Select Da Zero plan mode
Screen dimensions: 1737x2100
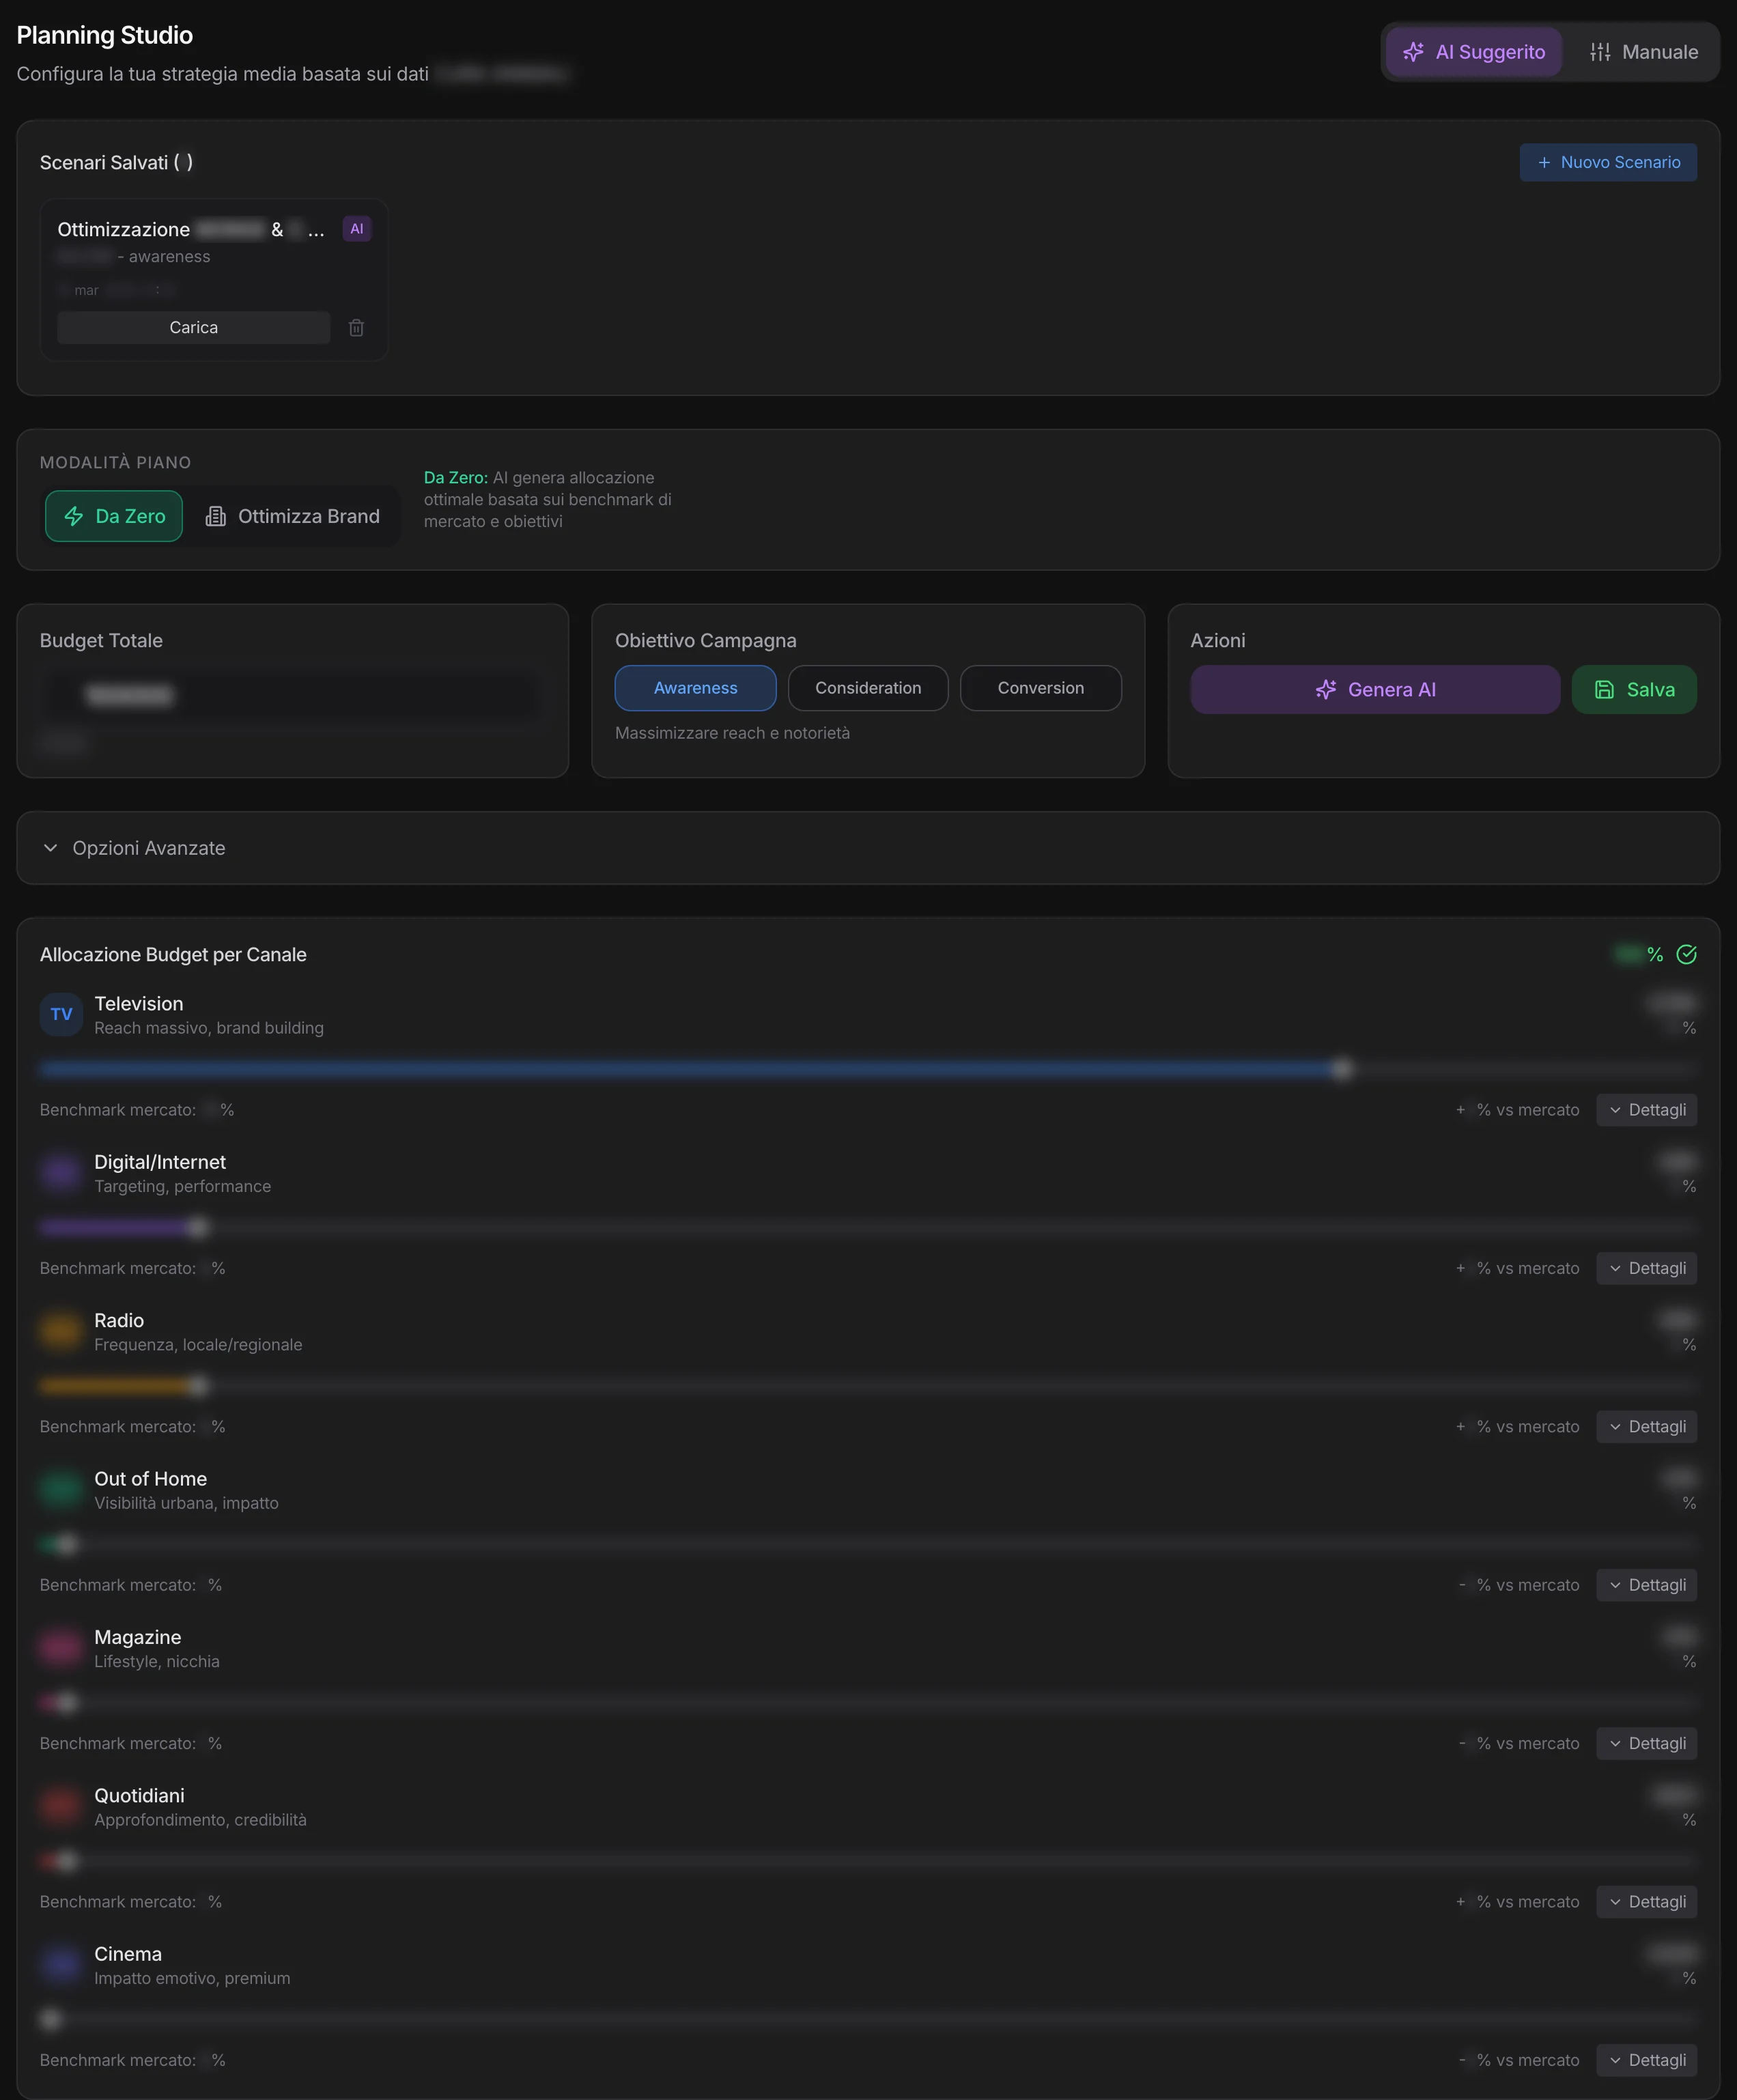114,516
